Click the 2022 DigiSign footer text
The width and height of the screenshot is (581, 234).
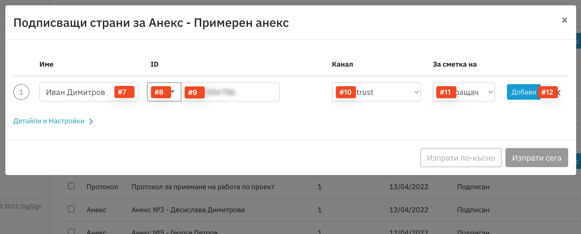click(21, 206)
